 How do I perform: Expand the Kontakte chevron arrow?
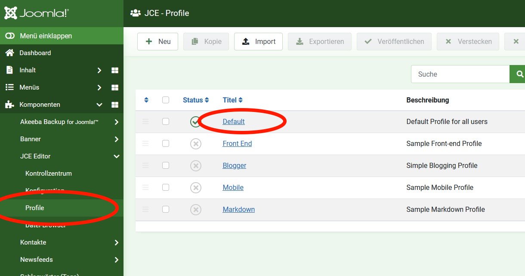116,242
